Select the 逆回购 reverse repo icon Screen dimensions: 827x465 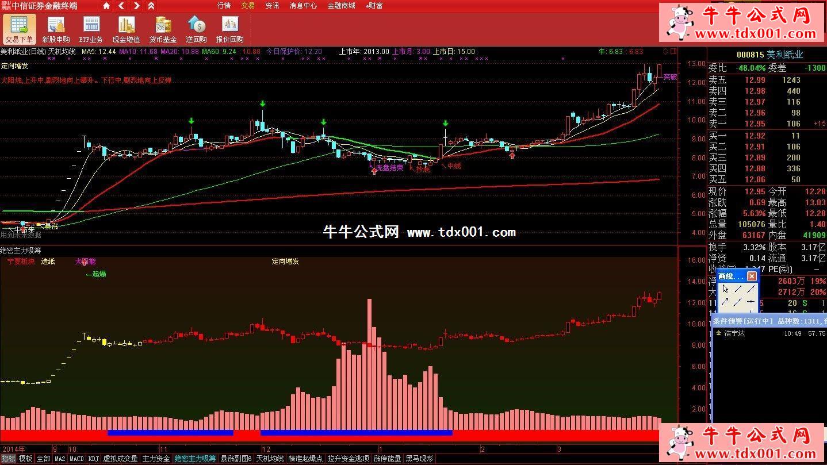click(196, 29)
